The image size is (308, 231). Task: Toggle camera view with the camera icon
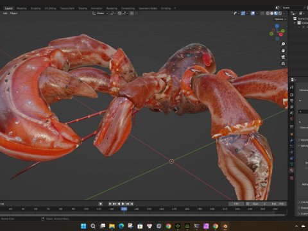point(283,57)
